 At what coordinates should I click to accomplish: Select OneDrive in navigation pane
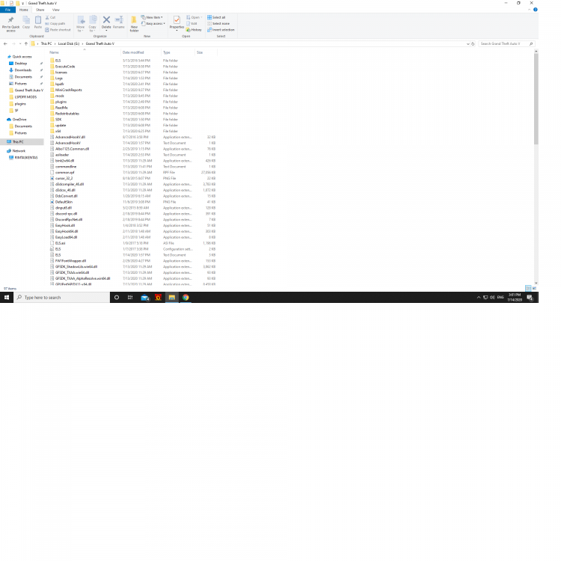coord(19,120)
